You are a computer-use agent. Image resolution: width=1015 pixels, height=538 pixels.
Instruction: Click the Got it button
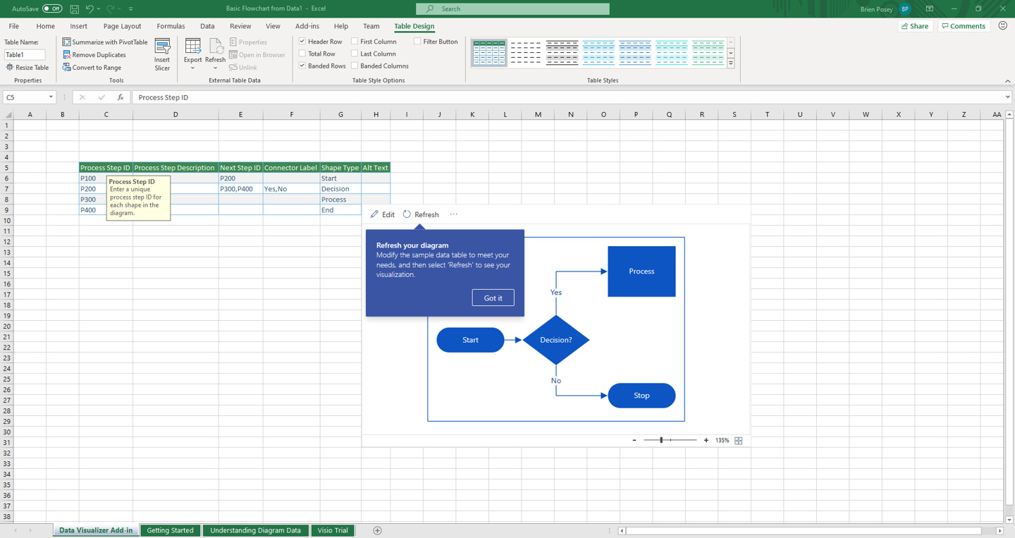click(493, 297)
